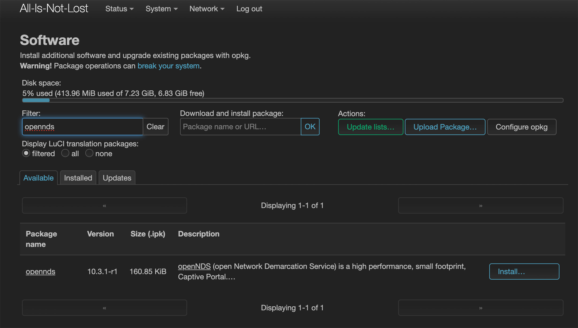Select the filtered radio button

pos(26,153)
